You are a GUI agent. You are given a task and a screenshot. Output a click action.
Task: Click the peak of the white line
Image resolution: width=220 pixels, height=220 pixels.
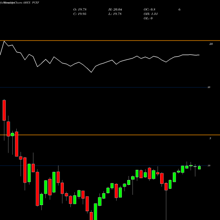coord(4,41)
